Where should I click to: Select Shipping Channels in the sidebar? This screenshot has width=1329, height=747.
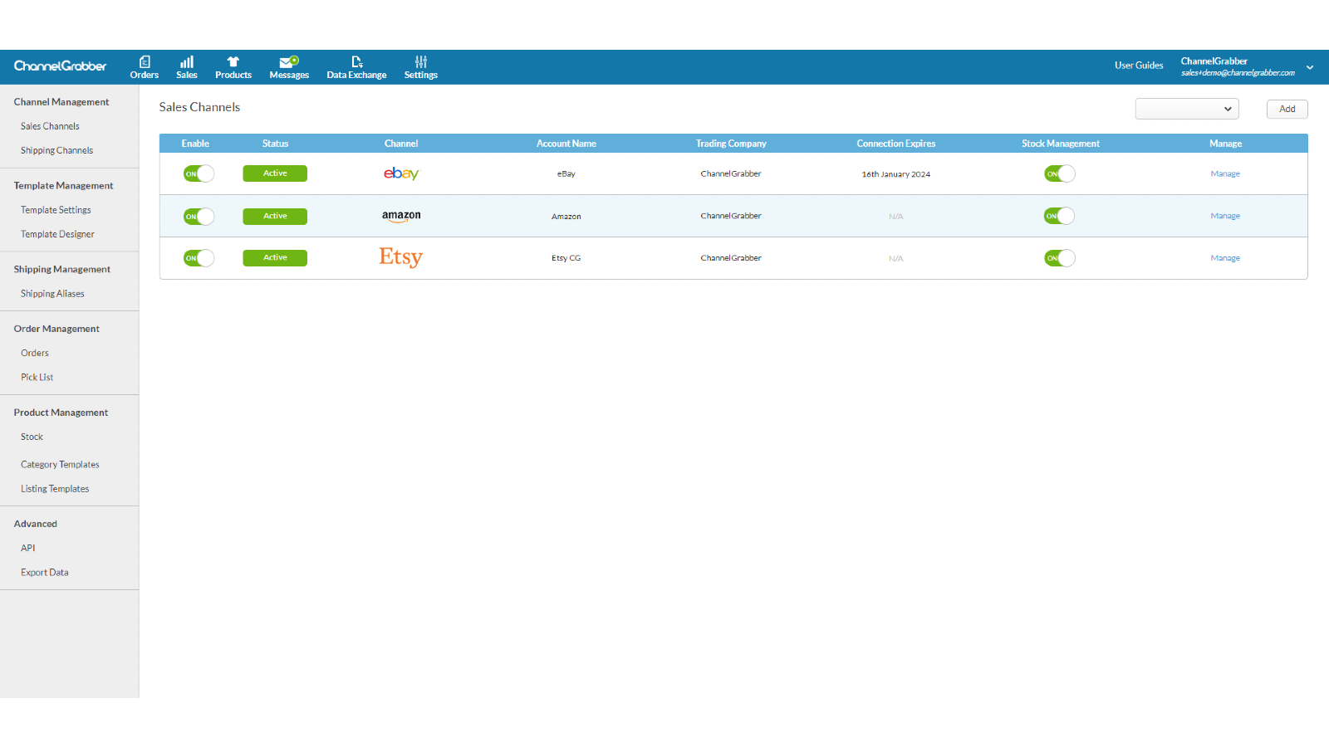tap(56, 150)
